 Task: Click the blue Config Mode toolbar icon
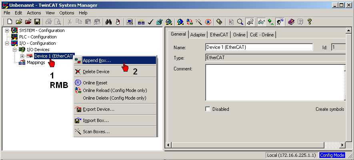pyautogui.click(x=180, y=22)
